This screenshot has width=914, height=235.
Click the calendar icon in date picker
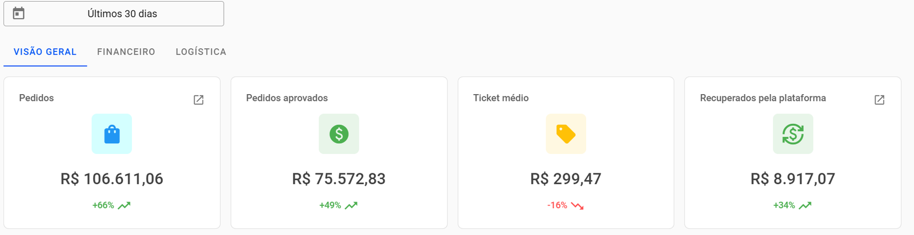(19, 13)
